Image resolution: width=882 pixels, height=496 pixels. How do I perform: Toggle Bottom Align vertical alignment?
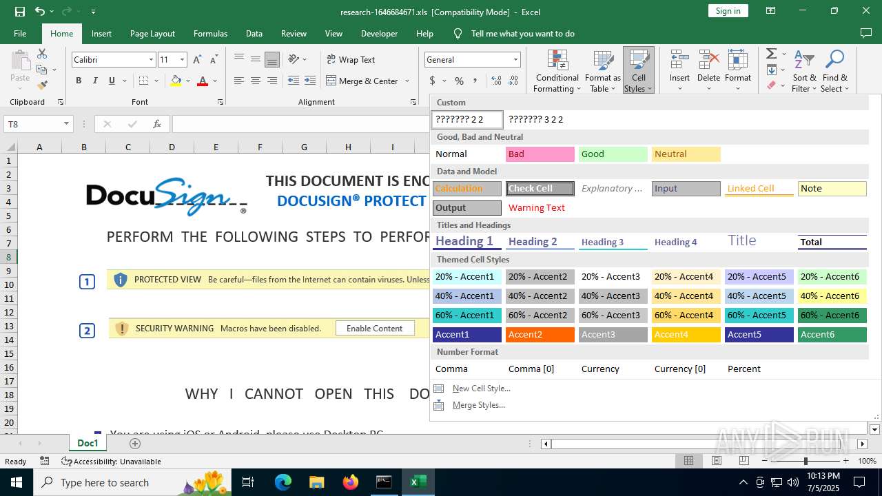click(x=272, y=59)
